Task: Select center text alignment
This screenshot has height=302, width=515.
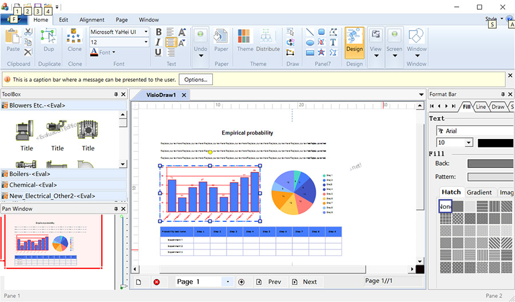Action: (x=171, y=42)
